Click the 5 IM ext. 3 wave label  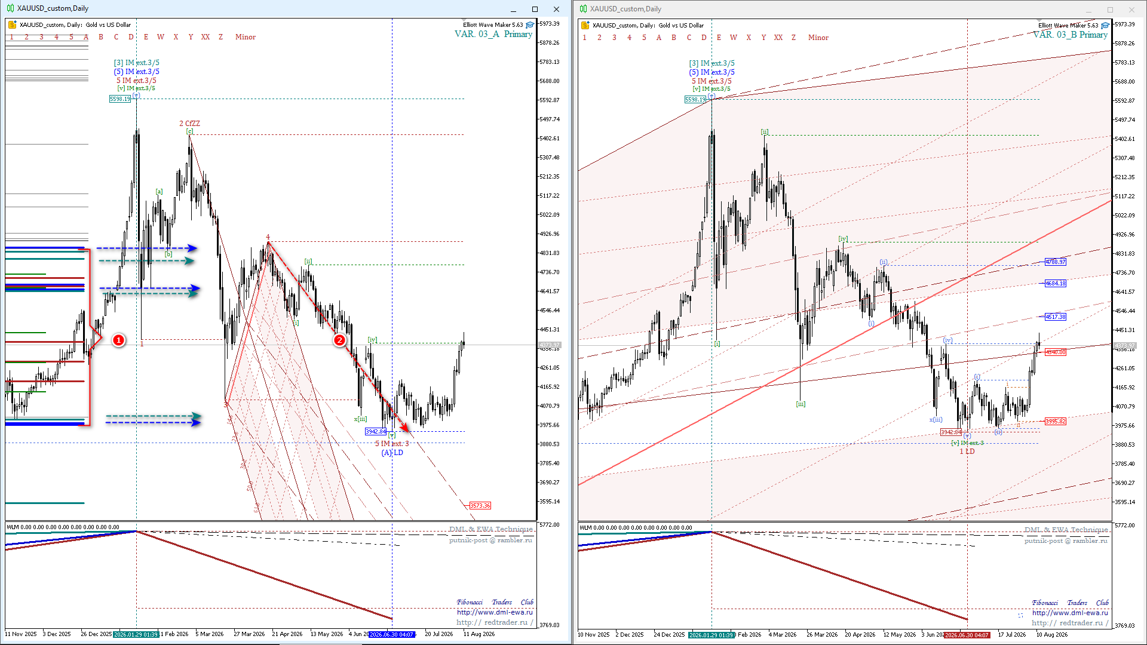(392, 444)
